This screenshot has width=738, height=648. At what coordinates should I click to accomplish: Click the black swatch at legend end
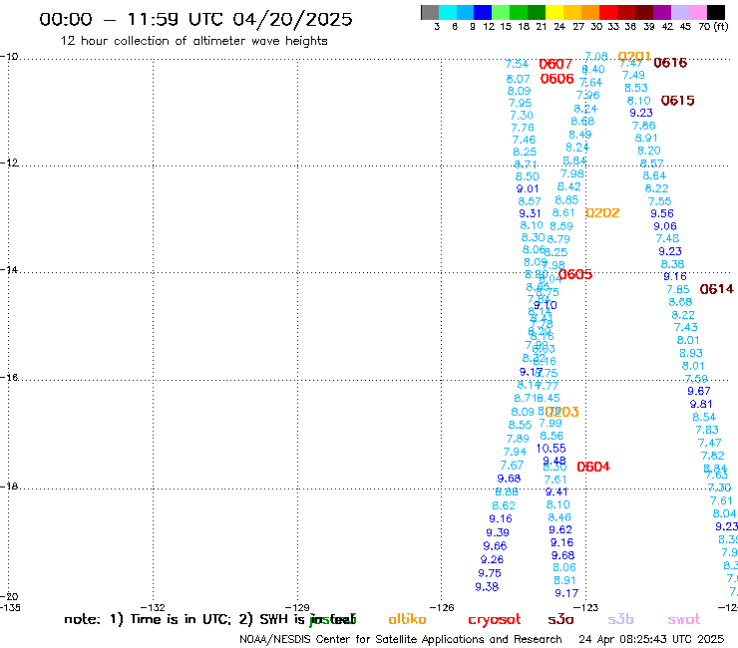[x=716, y=12]
